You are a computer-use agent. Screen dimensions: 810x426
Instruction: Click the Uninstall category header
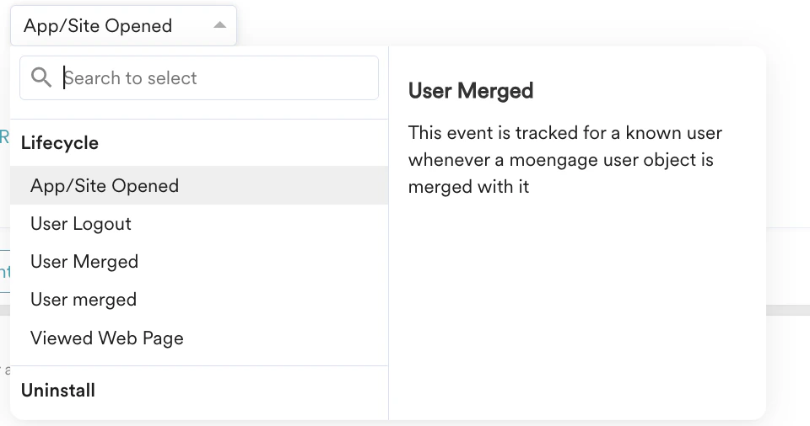tap(58, 391)
